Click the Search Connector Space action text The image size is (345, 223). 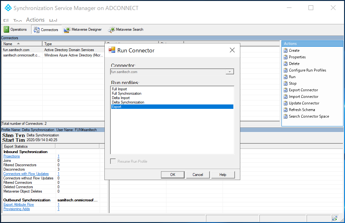[309, 116]
